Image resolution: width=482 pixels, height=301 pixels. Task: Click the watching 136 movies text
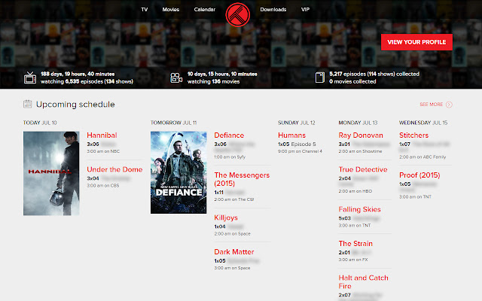[213, 82]
